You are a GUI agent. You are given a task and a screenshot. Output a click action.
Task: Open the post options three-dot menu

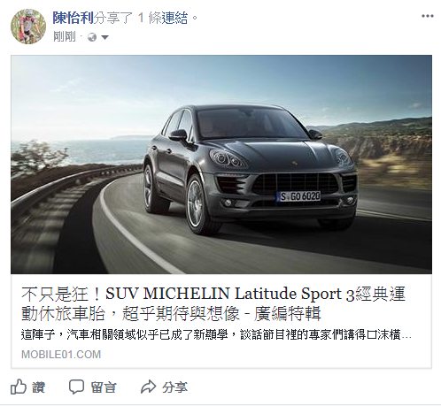tap(427, 16)
